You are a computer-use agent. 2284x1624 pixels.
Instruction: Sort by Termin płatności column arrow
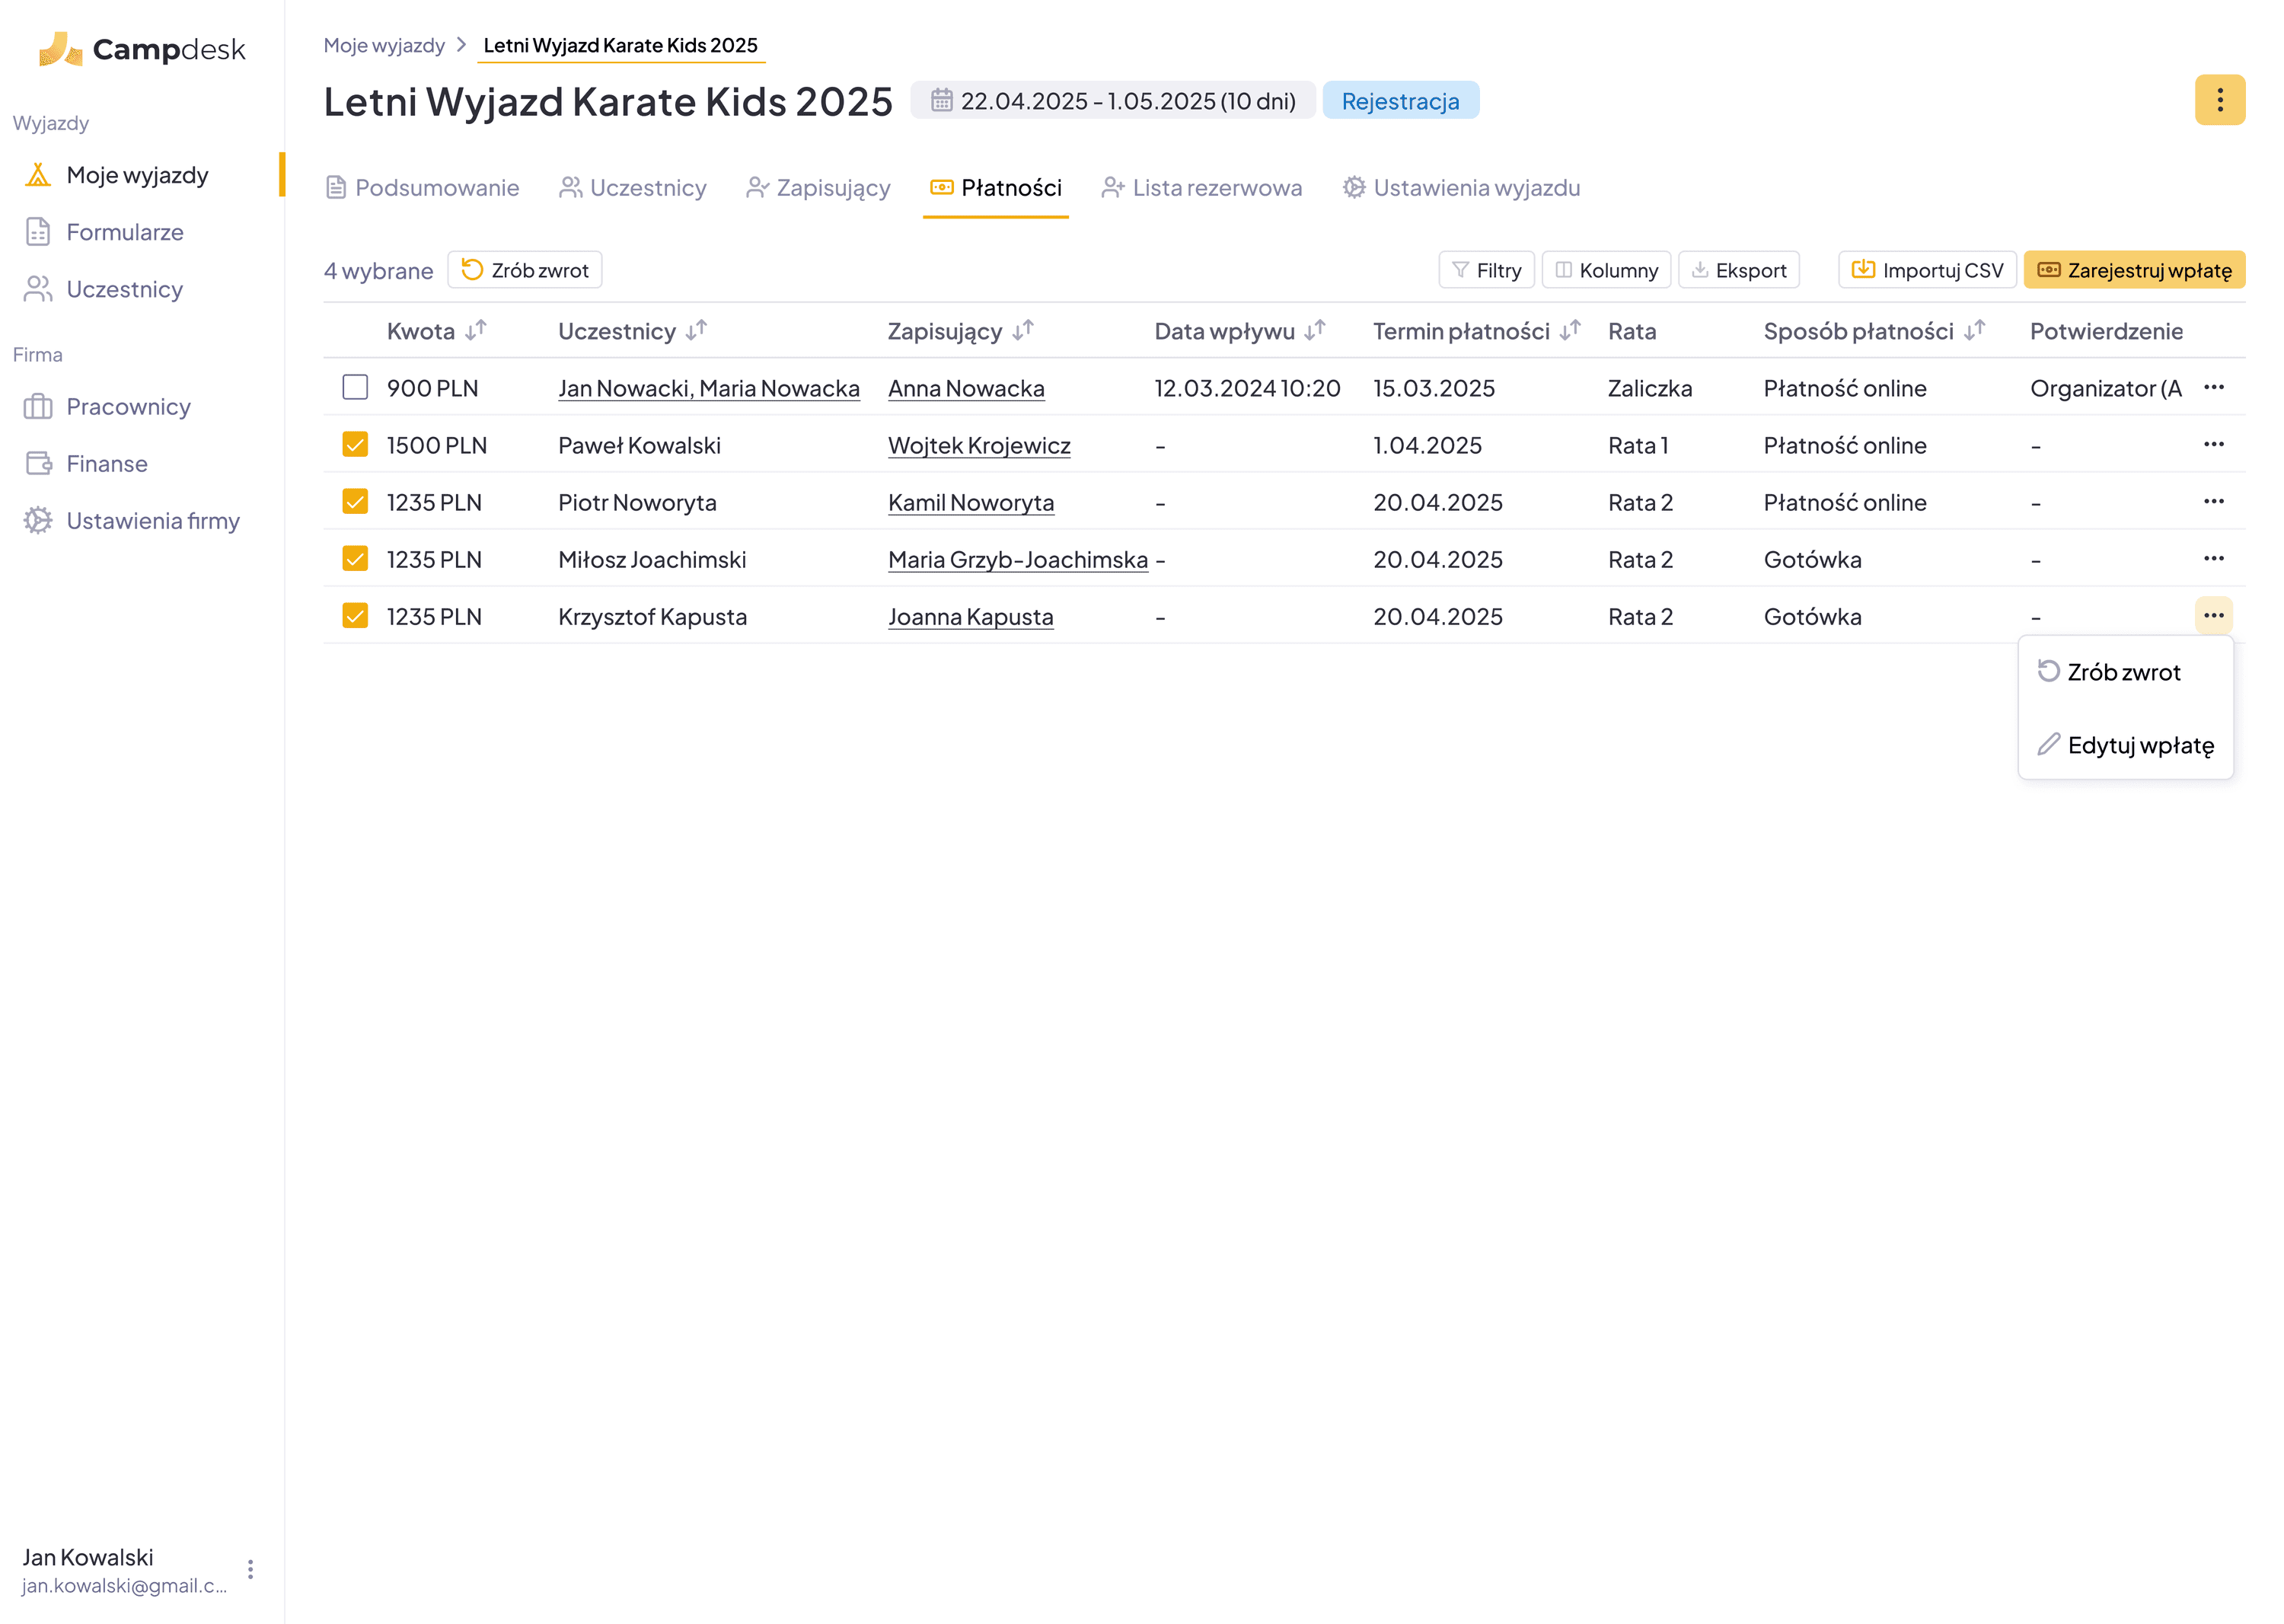click(1570, 330)
